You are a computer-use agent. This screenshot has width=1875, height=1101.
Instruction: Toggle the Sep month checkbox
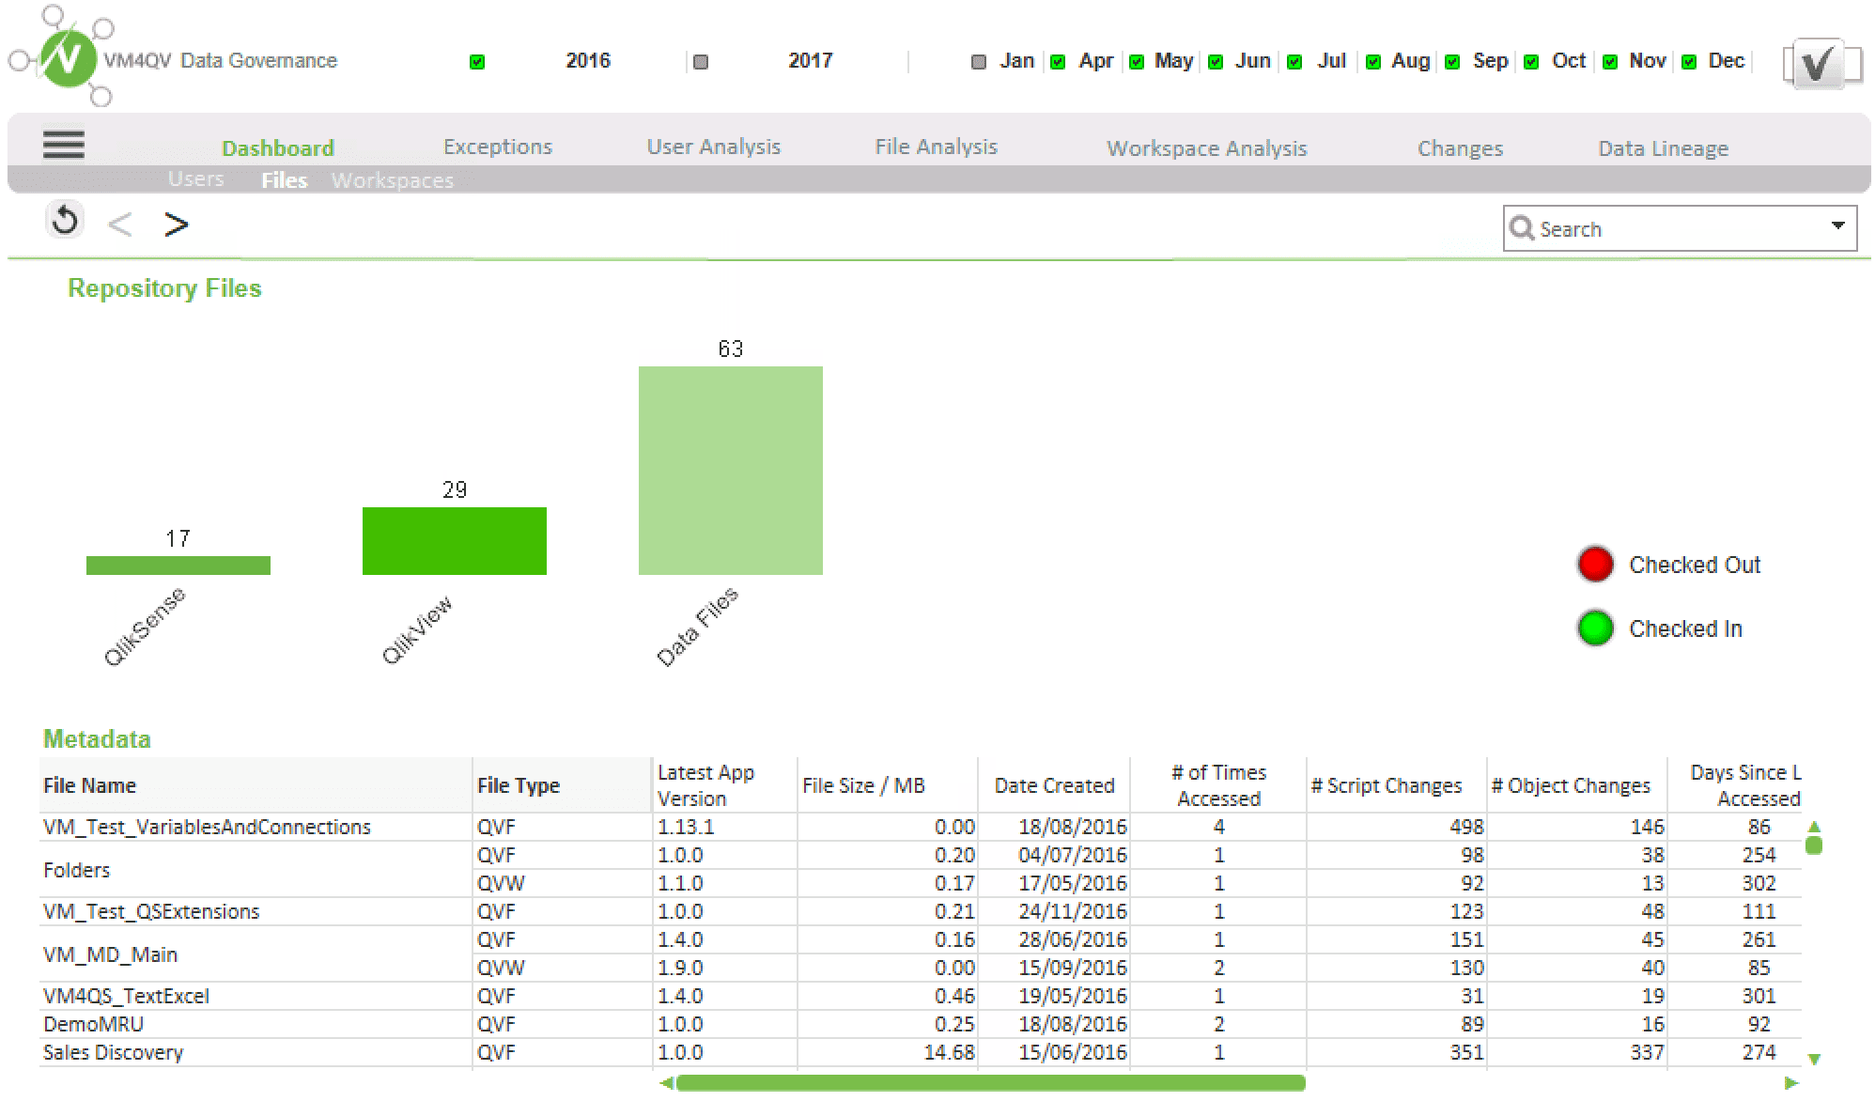[x=1452, y=62]
